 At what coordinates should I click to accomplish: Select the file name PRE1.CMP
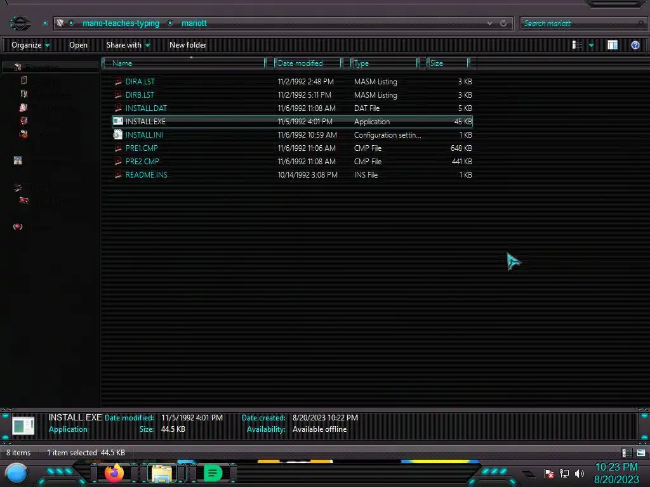(x=142, y=148)
